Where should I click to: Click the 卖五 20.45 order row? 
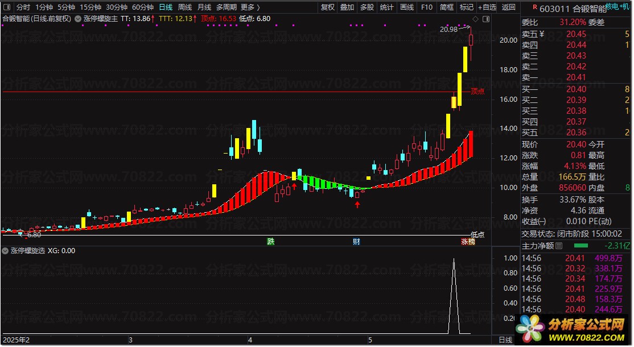(576, 34)
